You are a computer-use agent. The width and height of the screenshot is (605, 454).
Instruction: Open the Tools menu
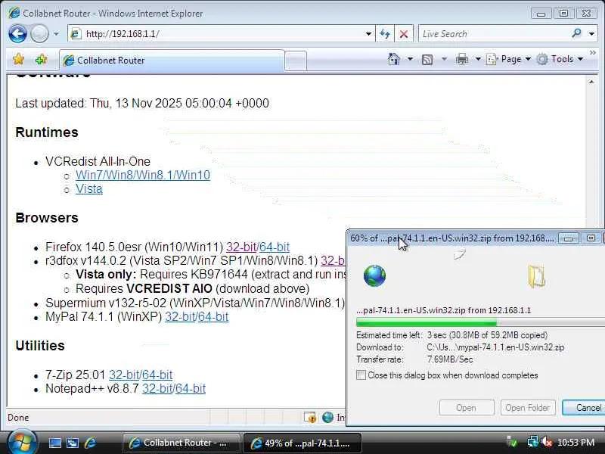tap(560, 59)
